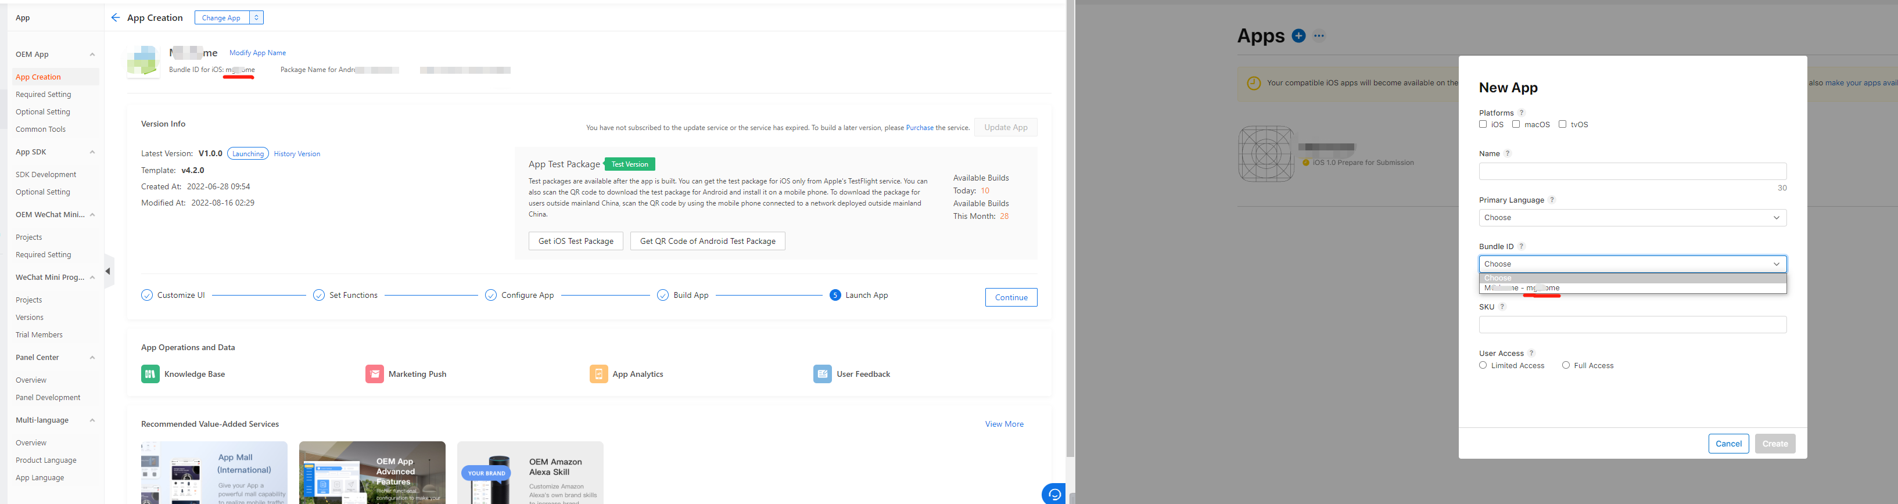Click the Set Functions step check icon
The height and width of the screenshot is (504, 1898).
point(319,296)
